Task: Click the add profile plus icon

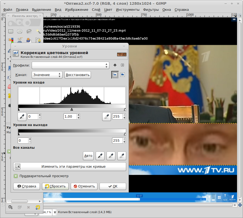Action: pos(115,65)
